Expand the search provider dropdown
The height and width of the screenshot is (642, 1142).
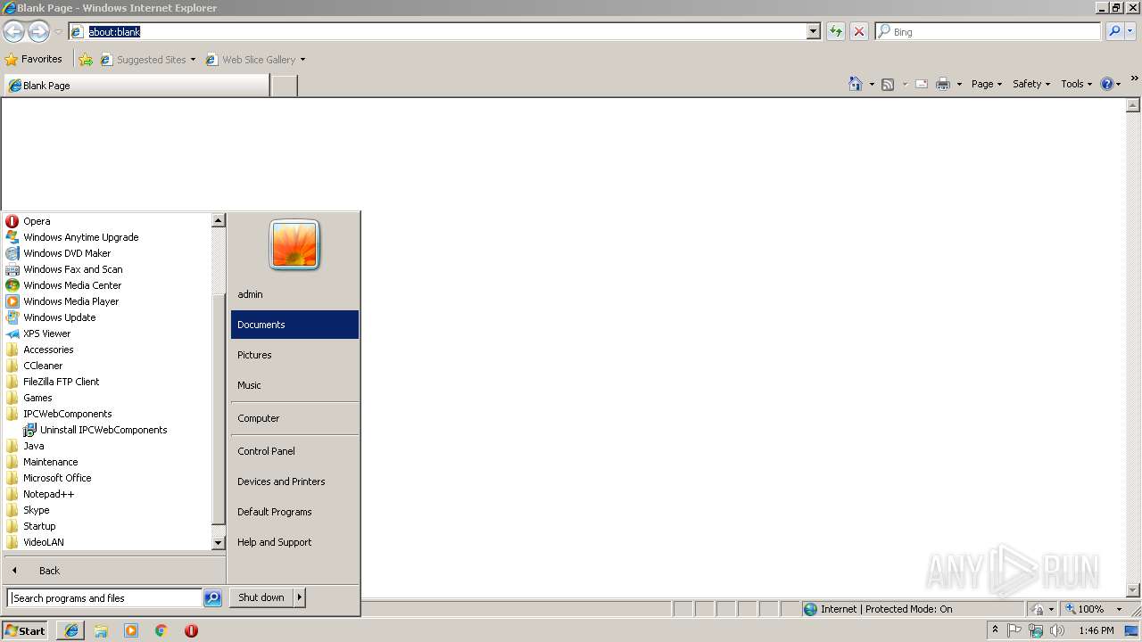(x=1130, y=31)
